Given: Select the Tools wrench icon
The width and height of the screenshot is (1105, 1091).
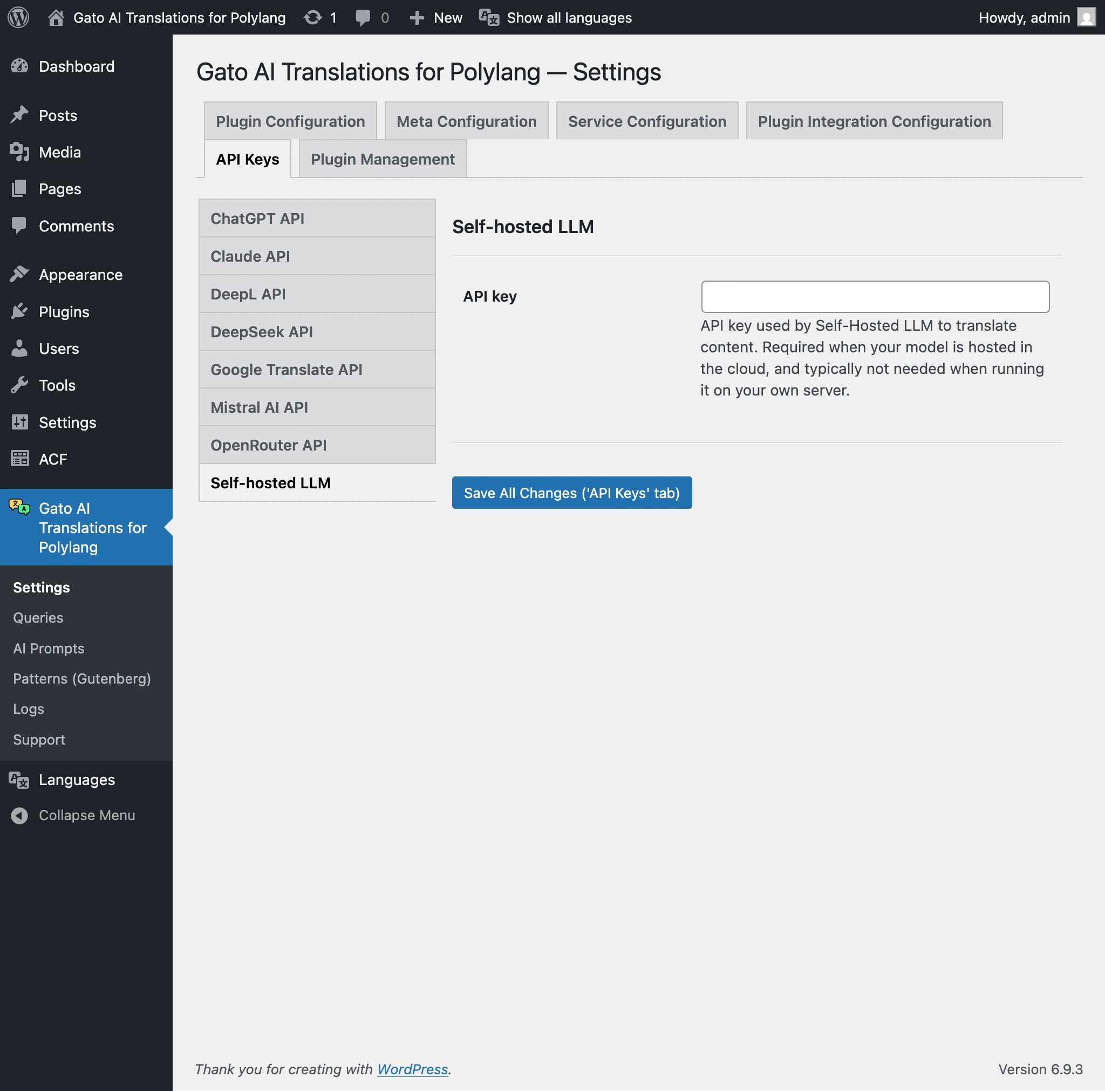Looking at the screenshot, I should pos(19,385).
